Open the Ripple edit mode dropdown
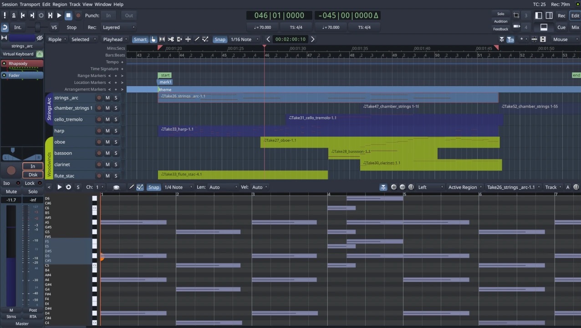The image size is (581, 328). point(57,39)
